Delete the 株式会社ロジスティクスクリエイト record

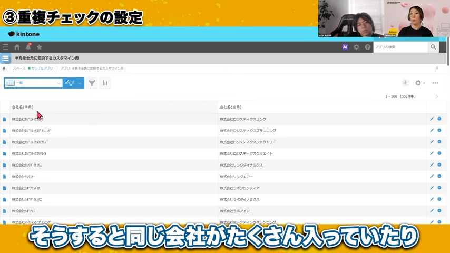pos(439,153)
